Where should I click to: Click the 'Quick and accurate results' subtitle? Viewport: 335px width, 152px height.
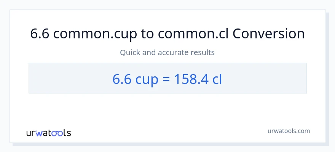click(167, 52)
